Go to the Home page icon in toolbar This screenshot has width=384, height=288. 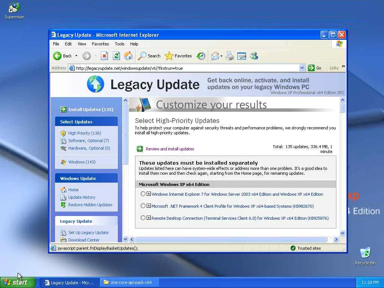128,56
